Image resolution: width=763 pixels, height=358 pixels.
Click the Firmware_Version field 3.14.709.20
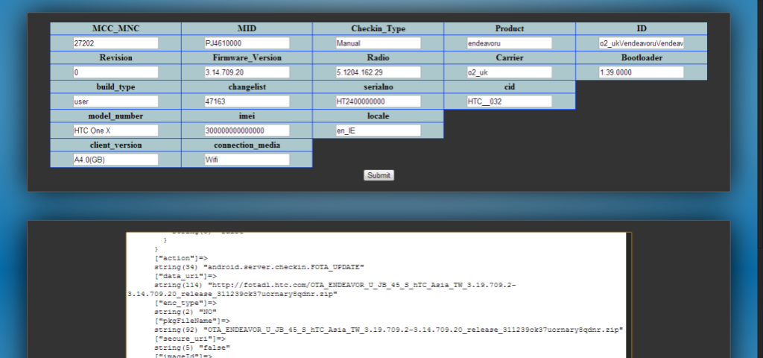click(x=247, y=72)
